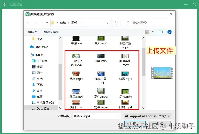Click the back navigation arrow
The height and width of the screenshot is (134, 199).
[28, 23]
